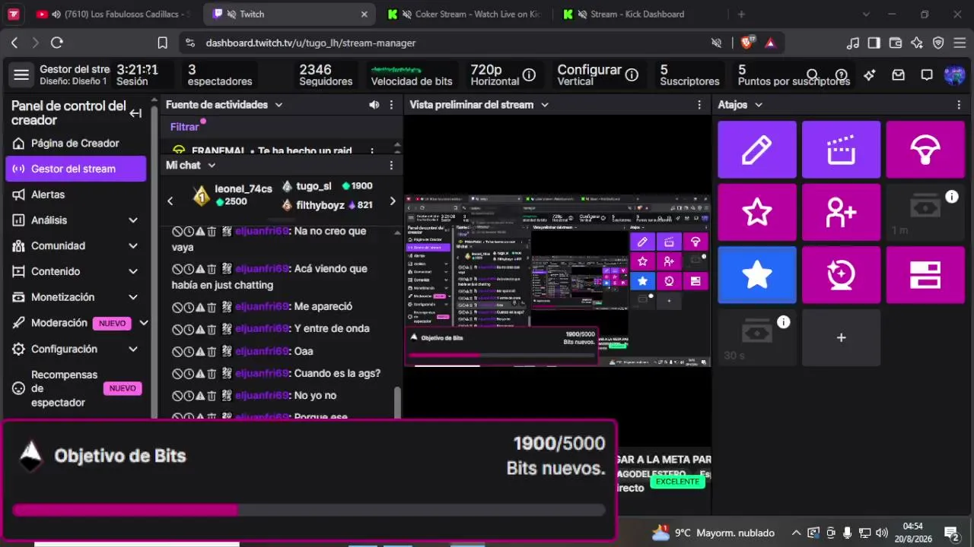Image resolution: width=974 pixels, height=547 pixels.
Task: Click the outlined star quick action tile
Action: 757,212
